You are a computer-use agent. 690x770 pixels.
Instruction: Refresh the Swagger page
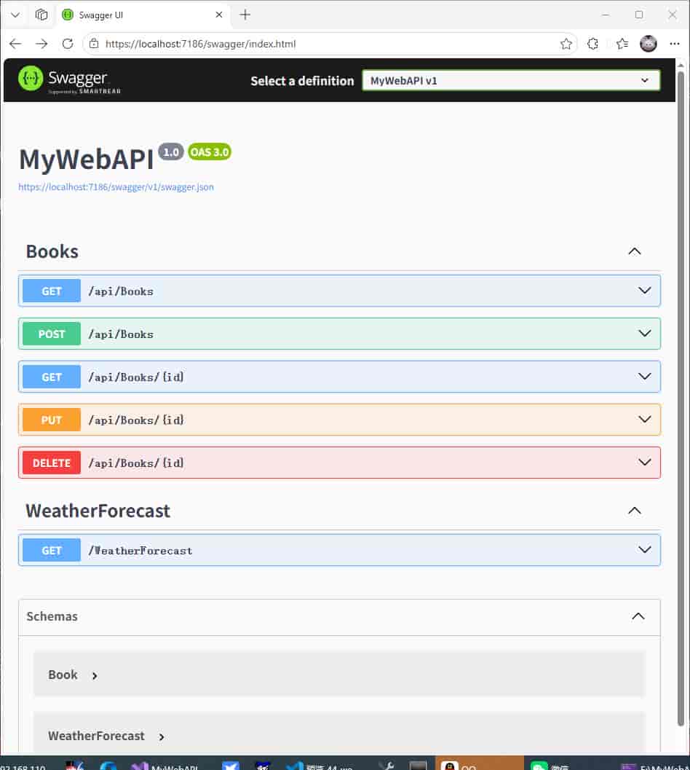(x=68, y=44)
